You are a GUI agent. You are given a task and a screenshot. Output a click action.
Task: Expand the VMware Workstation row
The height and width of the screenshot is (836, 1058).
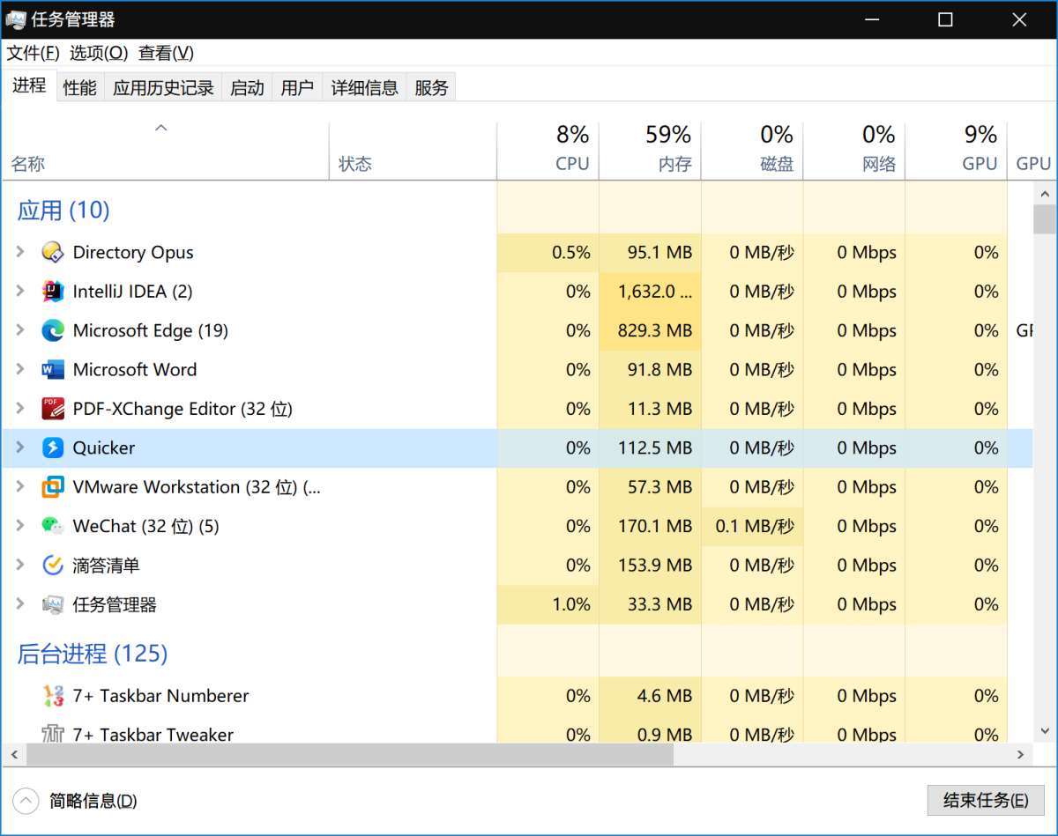click(20, 487)
